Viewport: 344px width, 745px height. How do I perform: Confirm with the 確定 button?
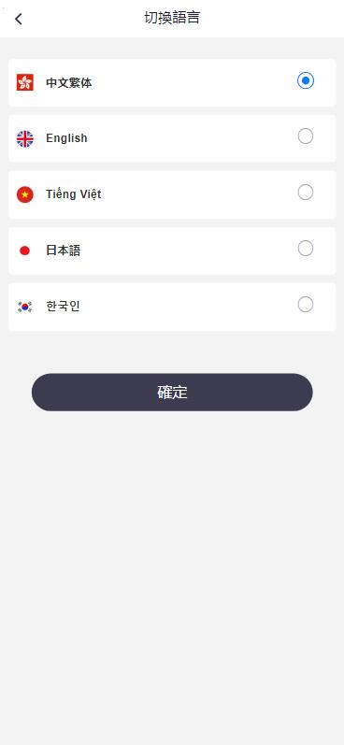pyautogui.click(x=172, y=393)
